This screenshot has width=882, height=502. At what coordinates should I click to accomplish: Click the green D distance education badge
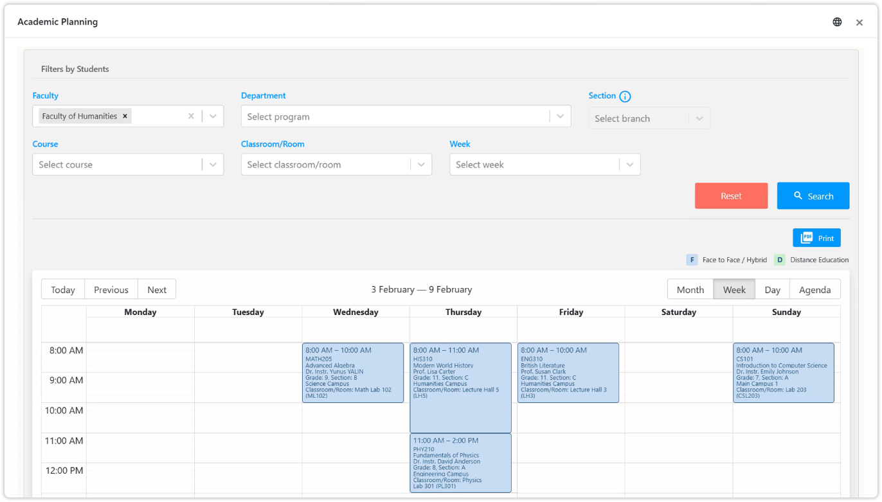coord(780,260)
